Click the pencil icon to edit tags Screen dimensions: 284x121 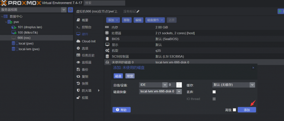point(138,12)
